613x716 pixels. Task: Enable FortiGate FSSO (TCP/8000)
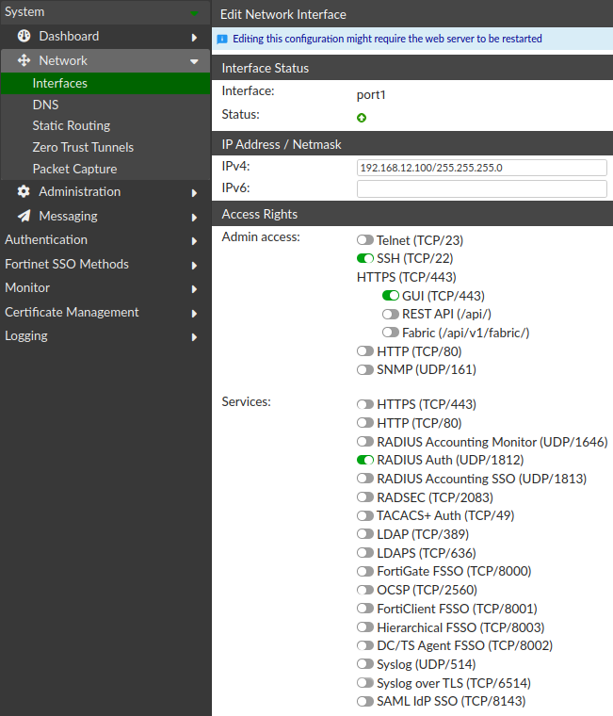[365, 571]
